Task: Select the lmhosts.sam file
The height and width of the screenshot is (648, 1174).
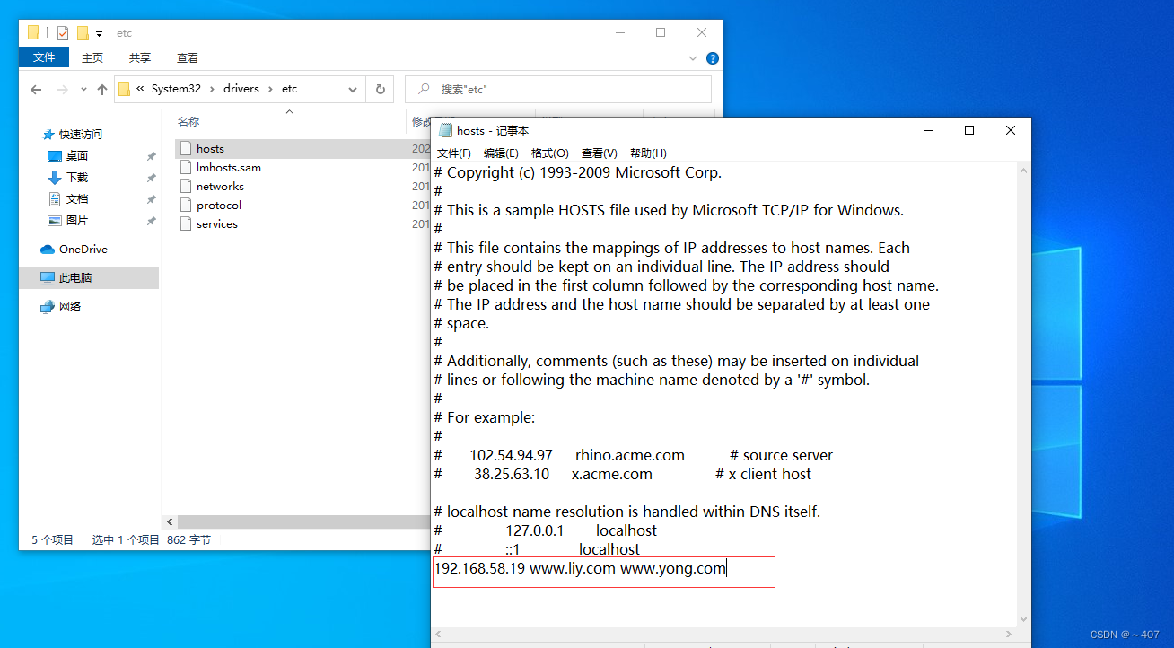Action: pos(229,168)
